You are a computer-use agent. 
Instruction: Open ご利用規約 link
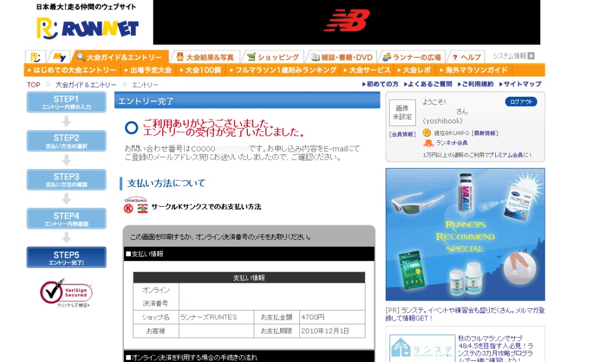475,84
